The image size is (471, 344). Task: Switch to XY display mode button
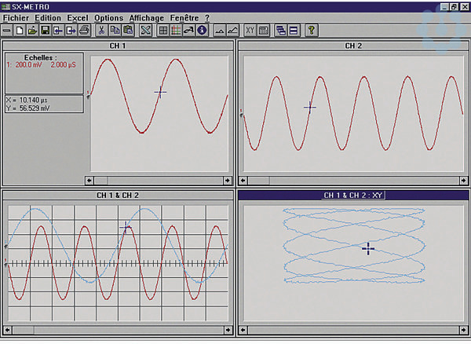click(250, 31)
